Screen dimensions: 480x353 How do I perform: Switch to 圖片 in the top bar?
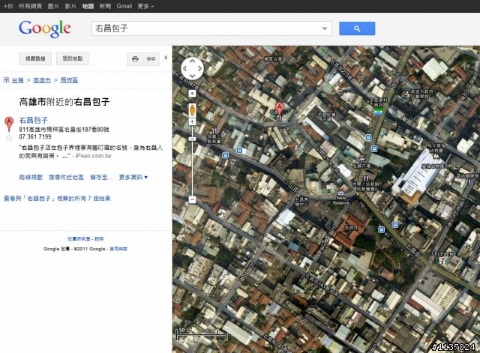point(53,6)
